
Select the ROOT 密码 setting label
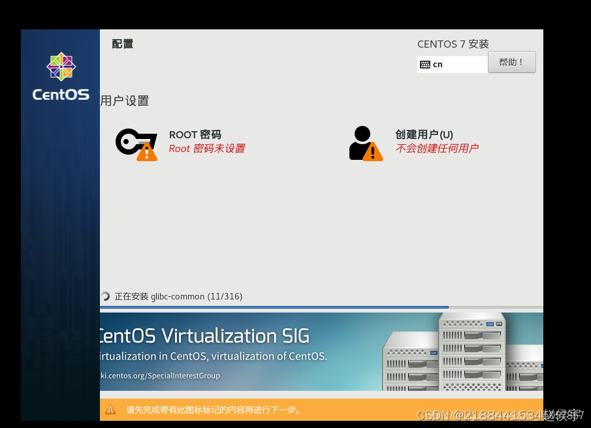(195, 134)
